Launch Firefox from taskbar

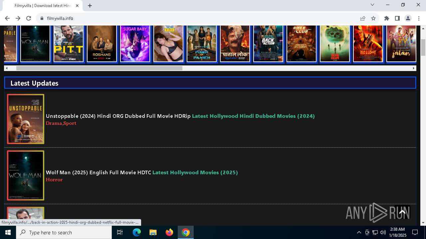click(x=169, y=232)
